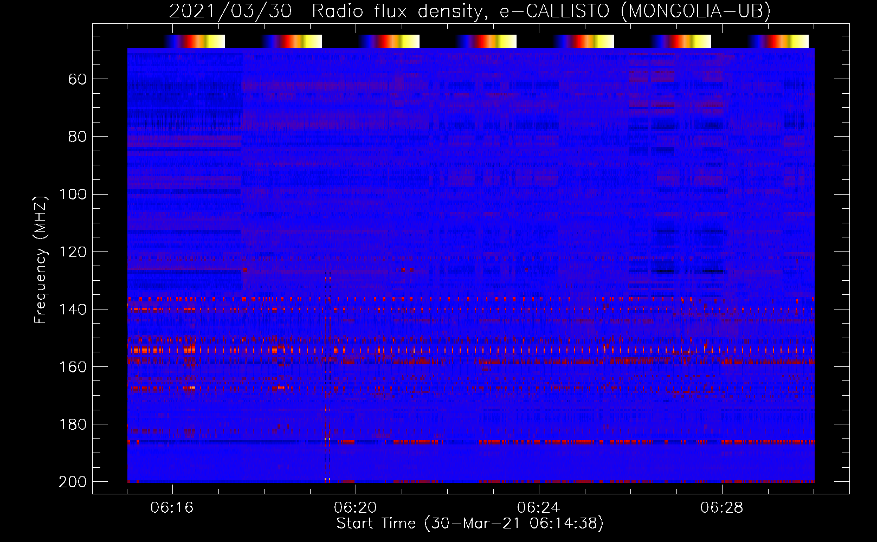877x542 pixels.
Task: Click the 180 MHz frequency tick label
Action: pyautogui.click(x=73, y=424)
